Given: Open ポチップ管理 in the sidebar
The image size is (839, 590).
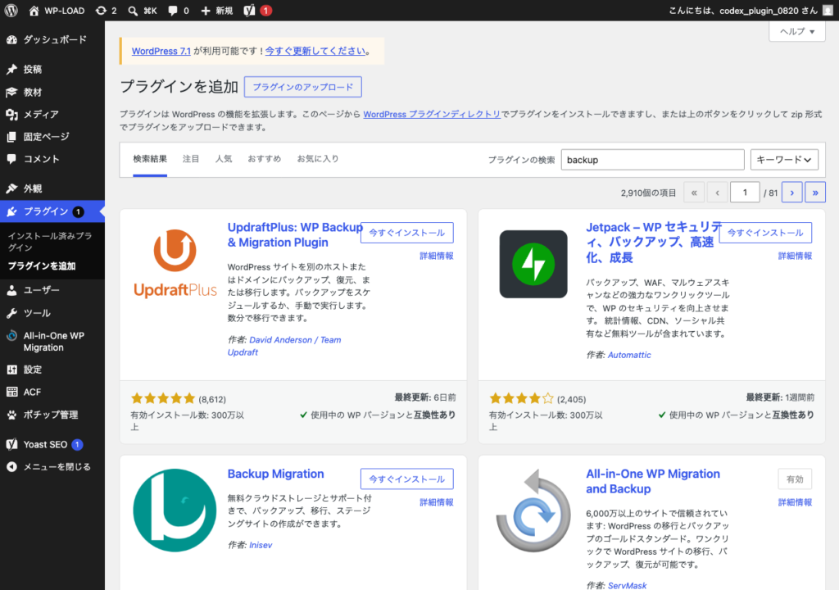Looking at the screenshot, I should click(x=52, y=415).
